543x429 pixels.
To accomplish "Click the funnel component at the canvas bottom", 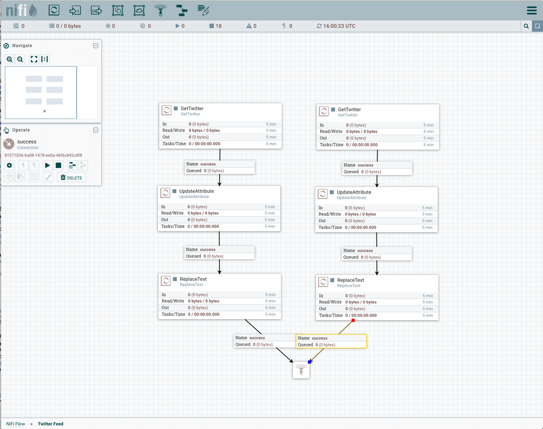I will pos(301,370).
